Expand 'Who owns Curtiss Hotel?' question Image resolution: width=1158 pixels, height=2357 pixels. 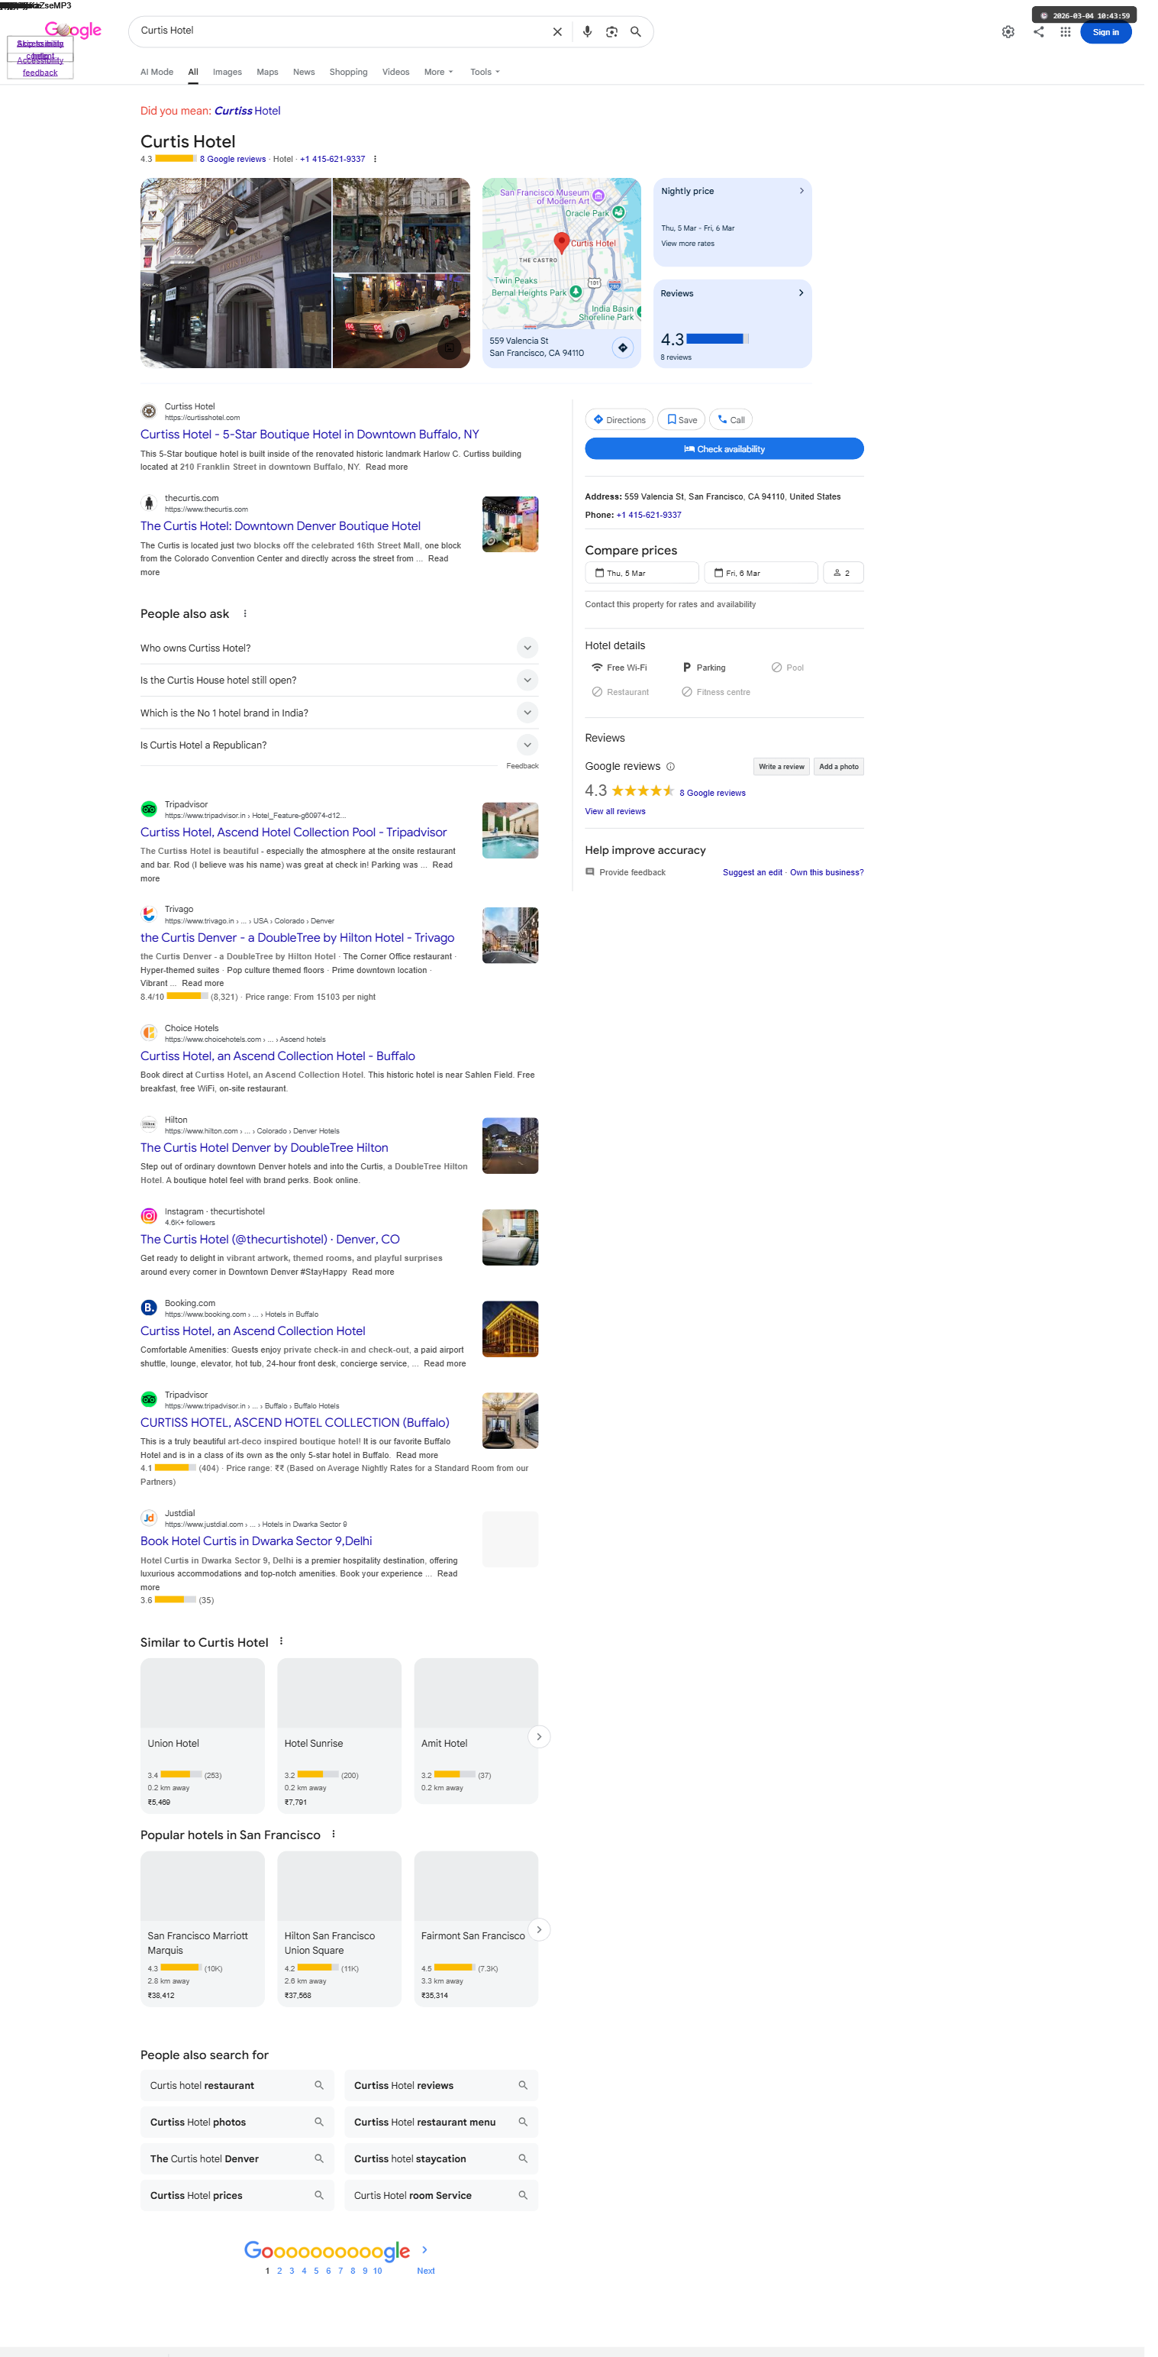click(x=340, y=648)
